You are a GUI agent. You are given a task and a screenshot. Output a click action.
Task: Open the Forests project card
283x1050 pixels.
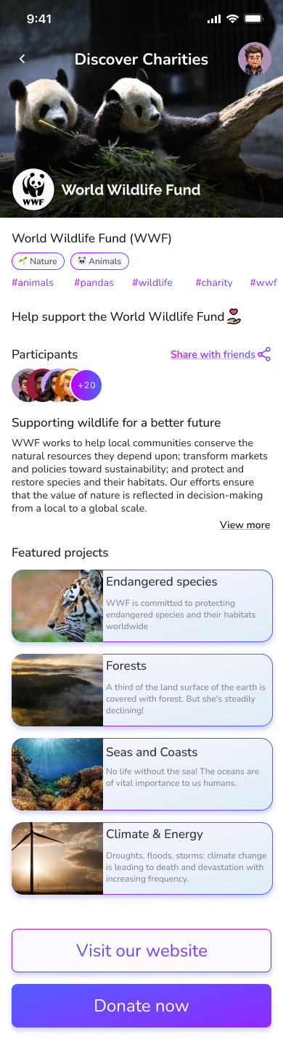click(142, 690)
